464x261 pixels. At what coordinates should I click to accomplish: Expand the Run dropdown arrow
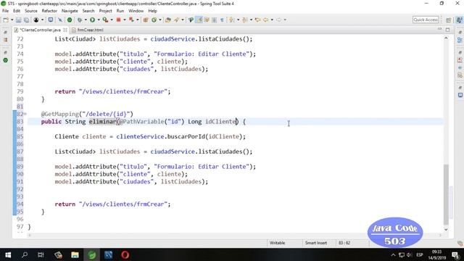click(x=99, y=20)
